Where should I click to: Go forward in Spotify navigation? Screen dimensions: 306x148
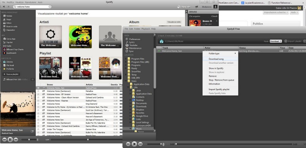[x=9, y=7]
